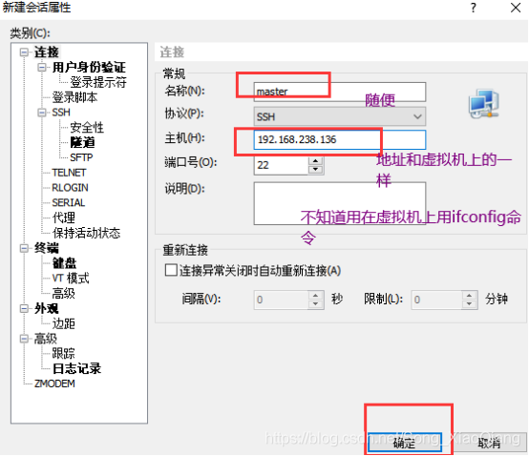Select 连接 in the category tree
The width and height of the screenshot is (529, 456).
pyautogui.click(x=47, y=52)
